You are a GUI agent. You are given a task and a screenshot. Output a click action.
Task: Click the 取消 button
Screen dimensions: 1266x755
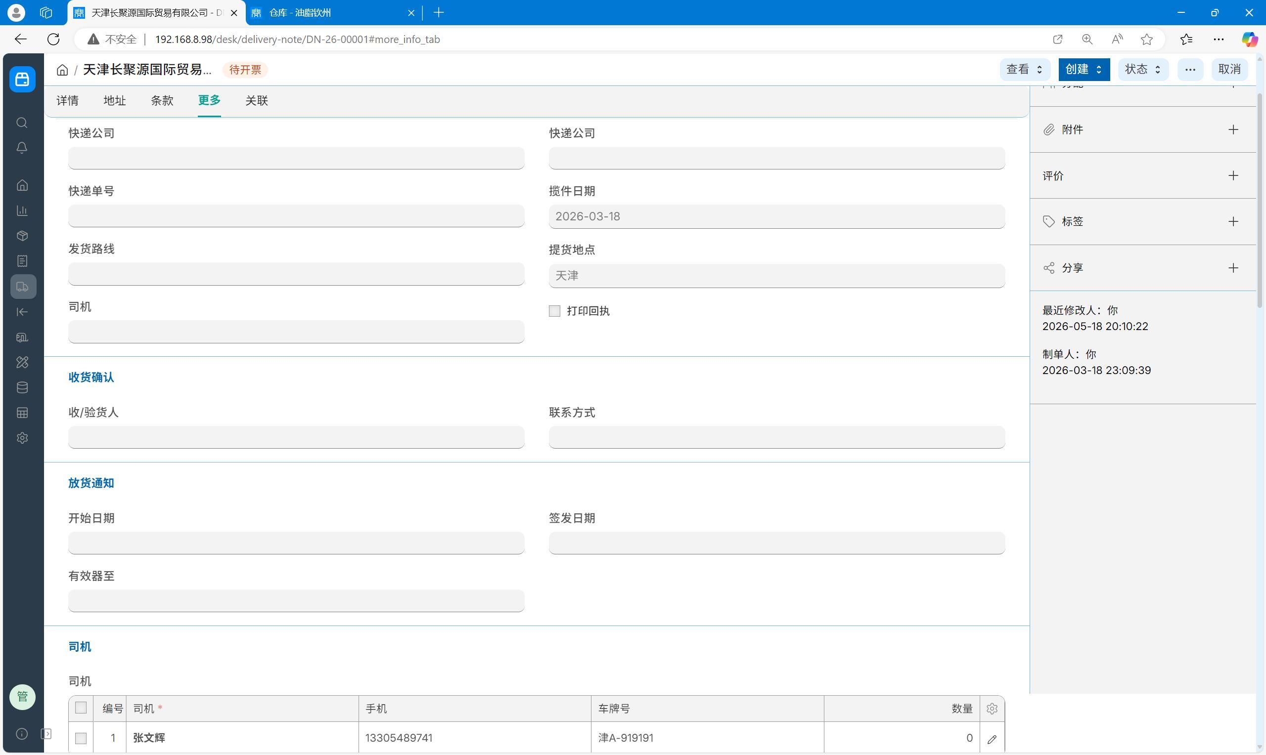click(1229, 69)
